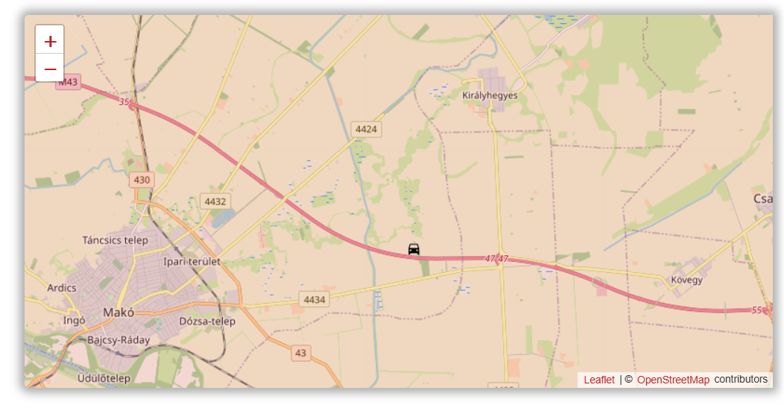
Task: Click the Királyhegyes village label
Action: coord(490,95)
